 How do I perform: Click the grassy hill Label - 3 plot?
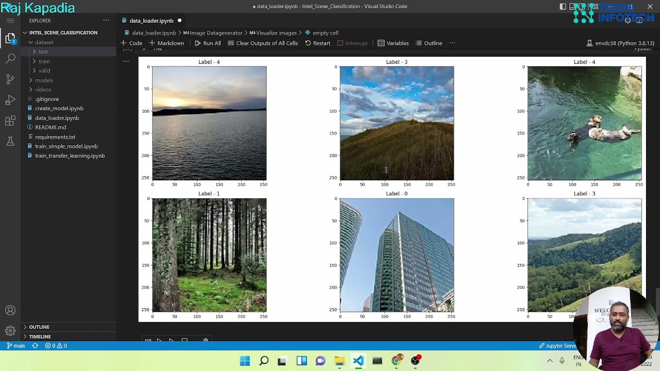click(397, 123)
